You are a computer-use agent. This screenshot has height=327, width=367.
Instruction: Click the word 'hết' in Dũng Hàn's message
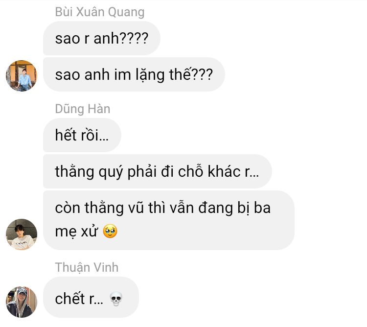(66, 135)
